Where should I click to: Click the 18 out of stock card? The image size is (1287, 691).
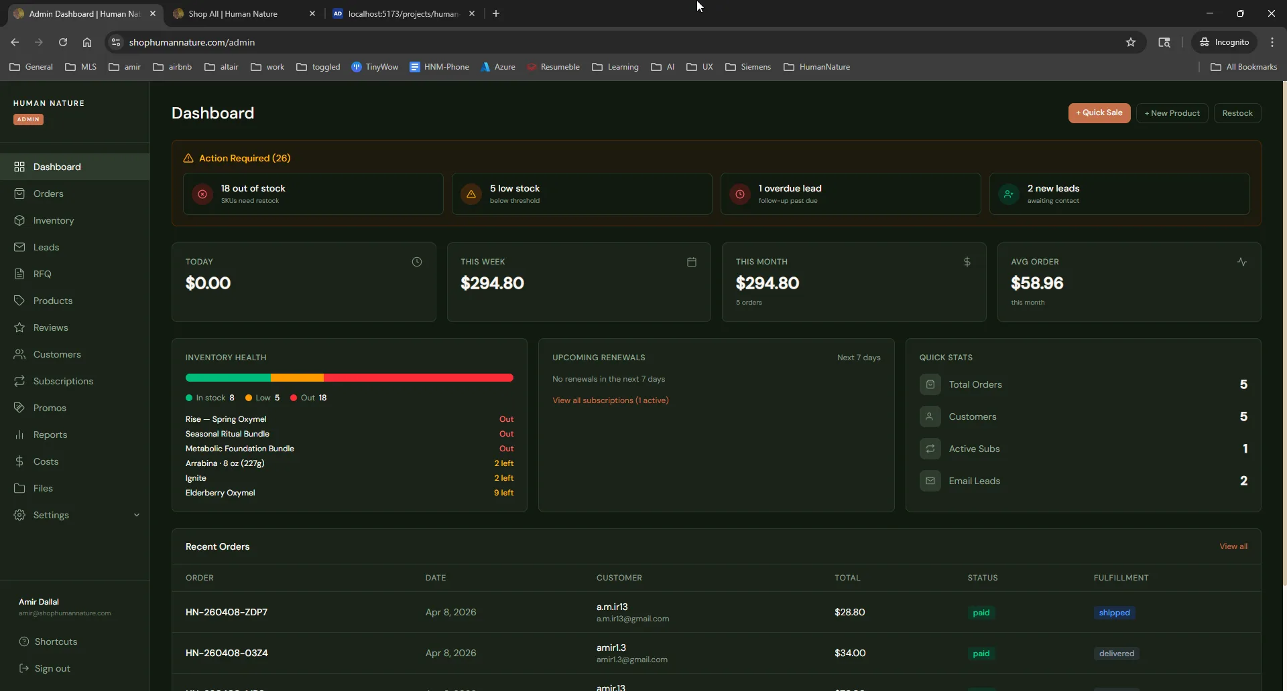tap(313, 194)
